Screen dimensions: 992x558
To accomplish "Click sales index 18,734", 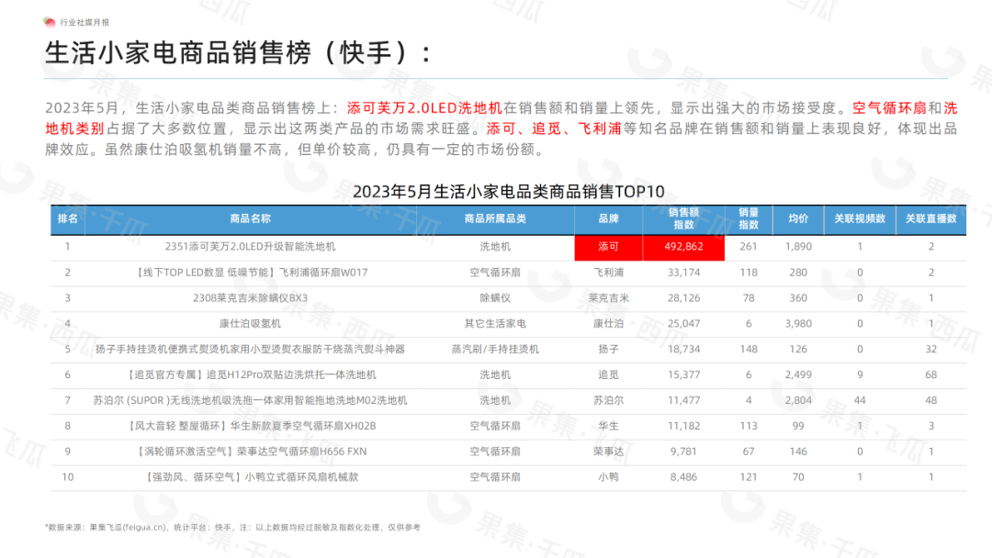I will point(683,349).
